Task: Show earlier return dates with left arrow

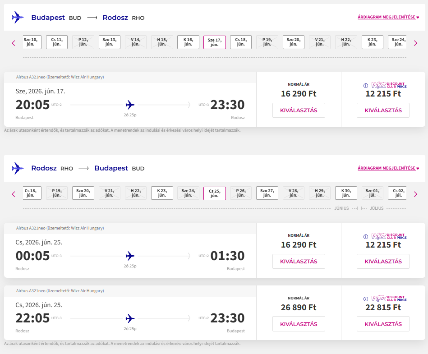Action: tap(14, 194)
